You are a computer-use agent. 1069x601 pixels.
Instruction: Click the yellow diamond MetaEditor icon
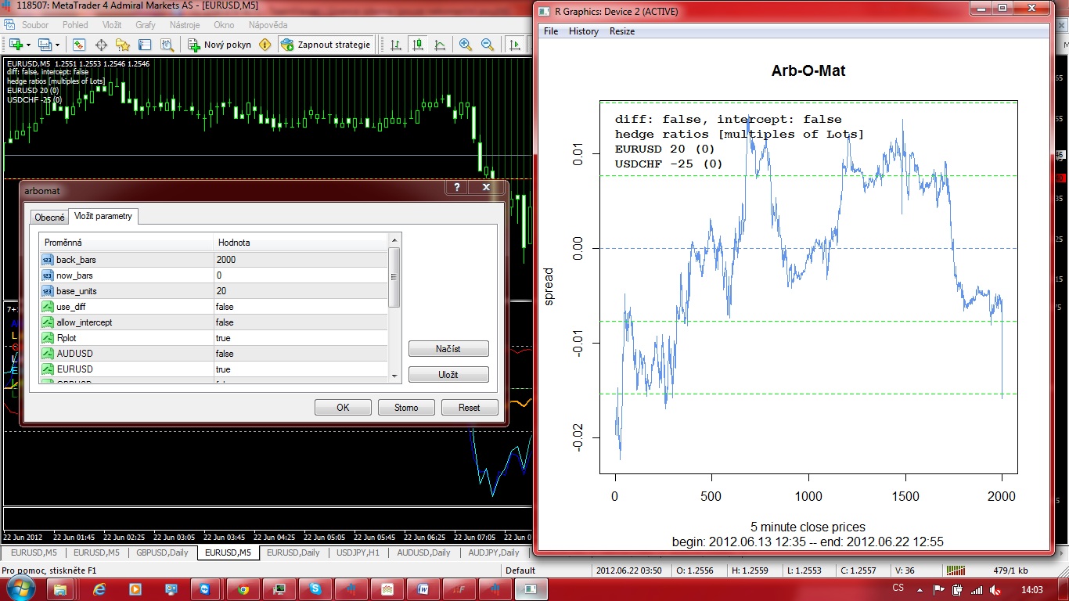click(x=265, y=45)
